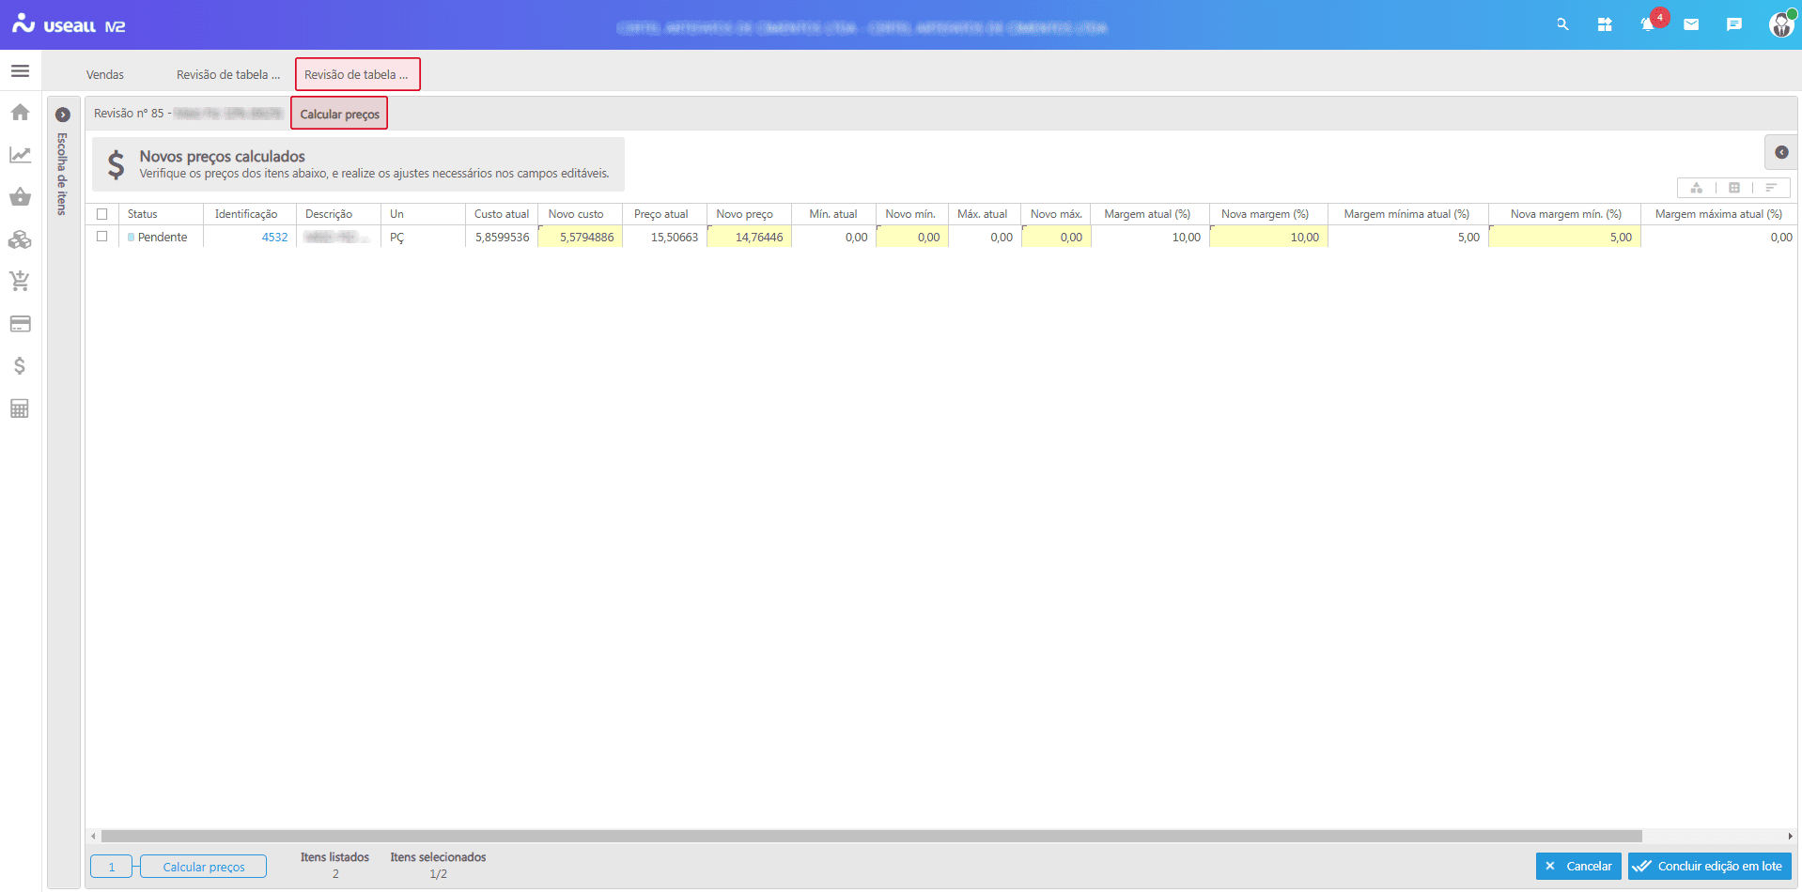Open the line chart analytics icon

[20, 155]
